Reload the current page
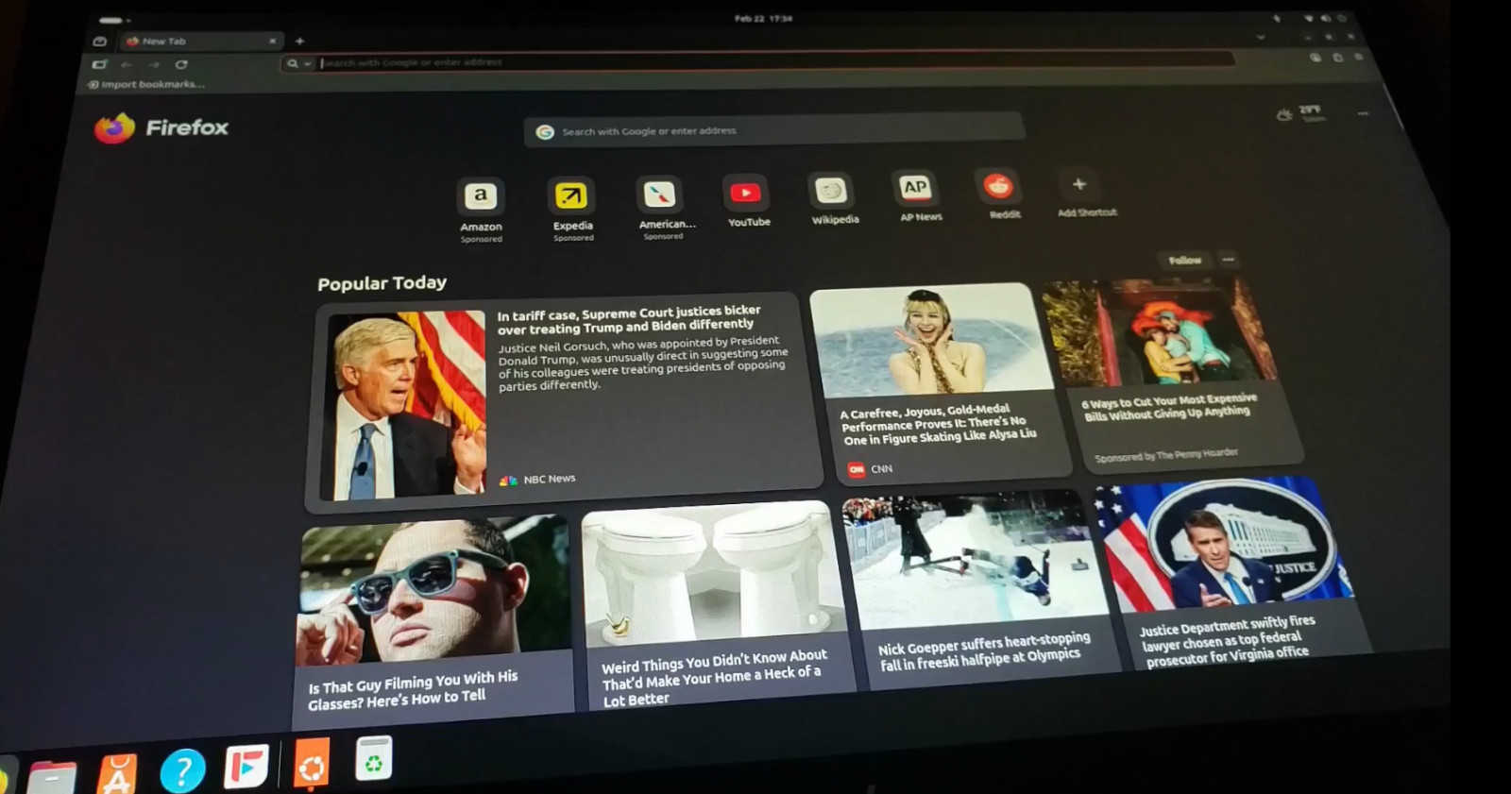The height and width of the screenshot is (794, 1511). (x=181, y=64)
